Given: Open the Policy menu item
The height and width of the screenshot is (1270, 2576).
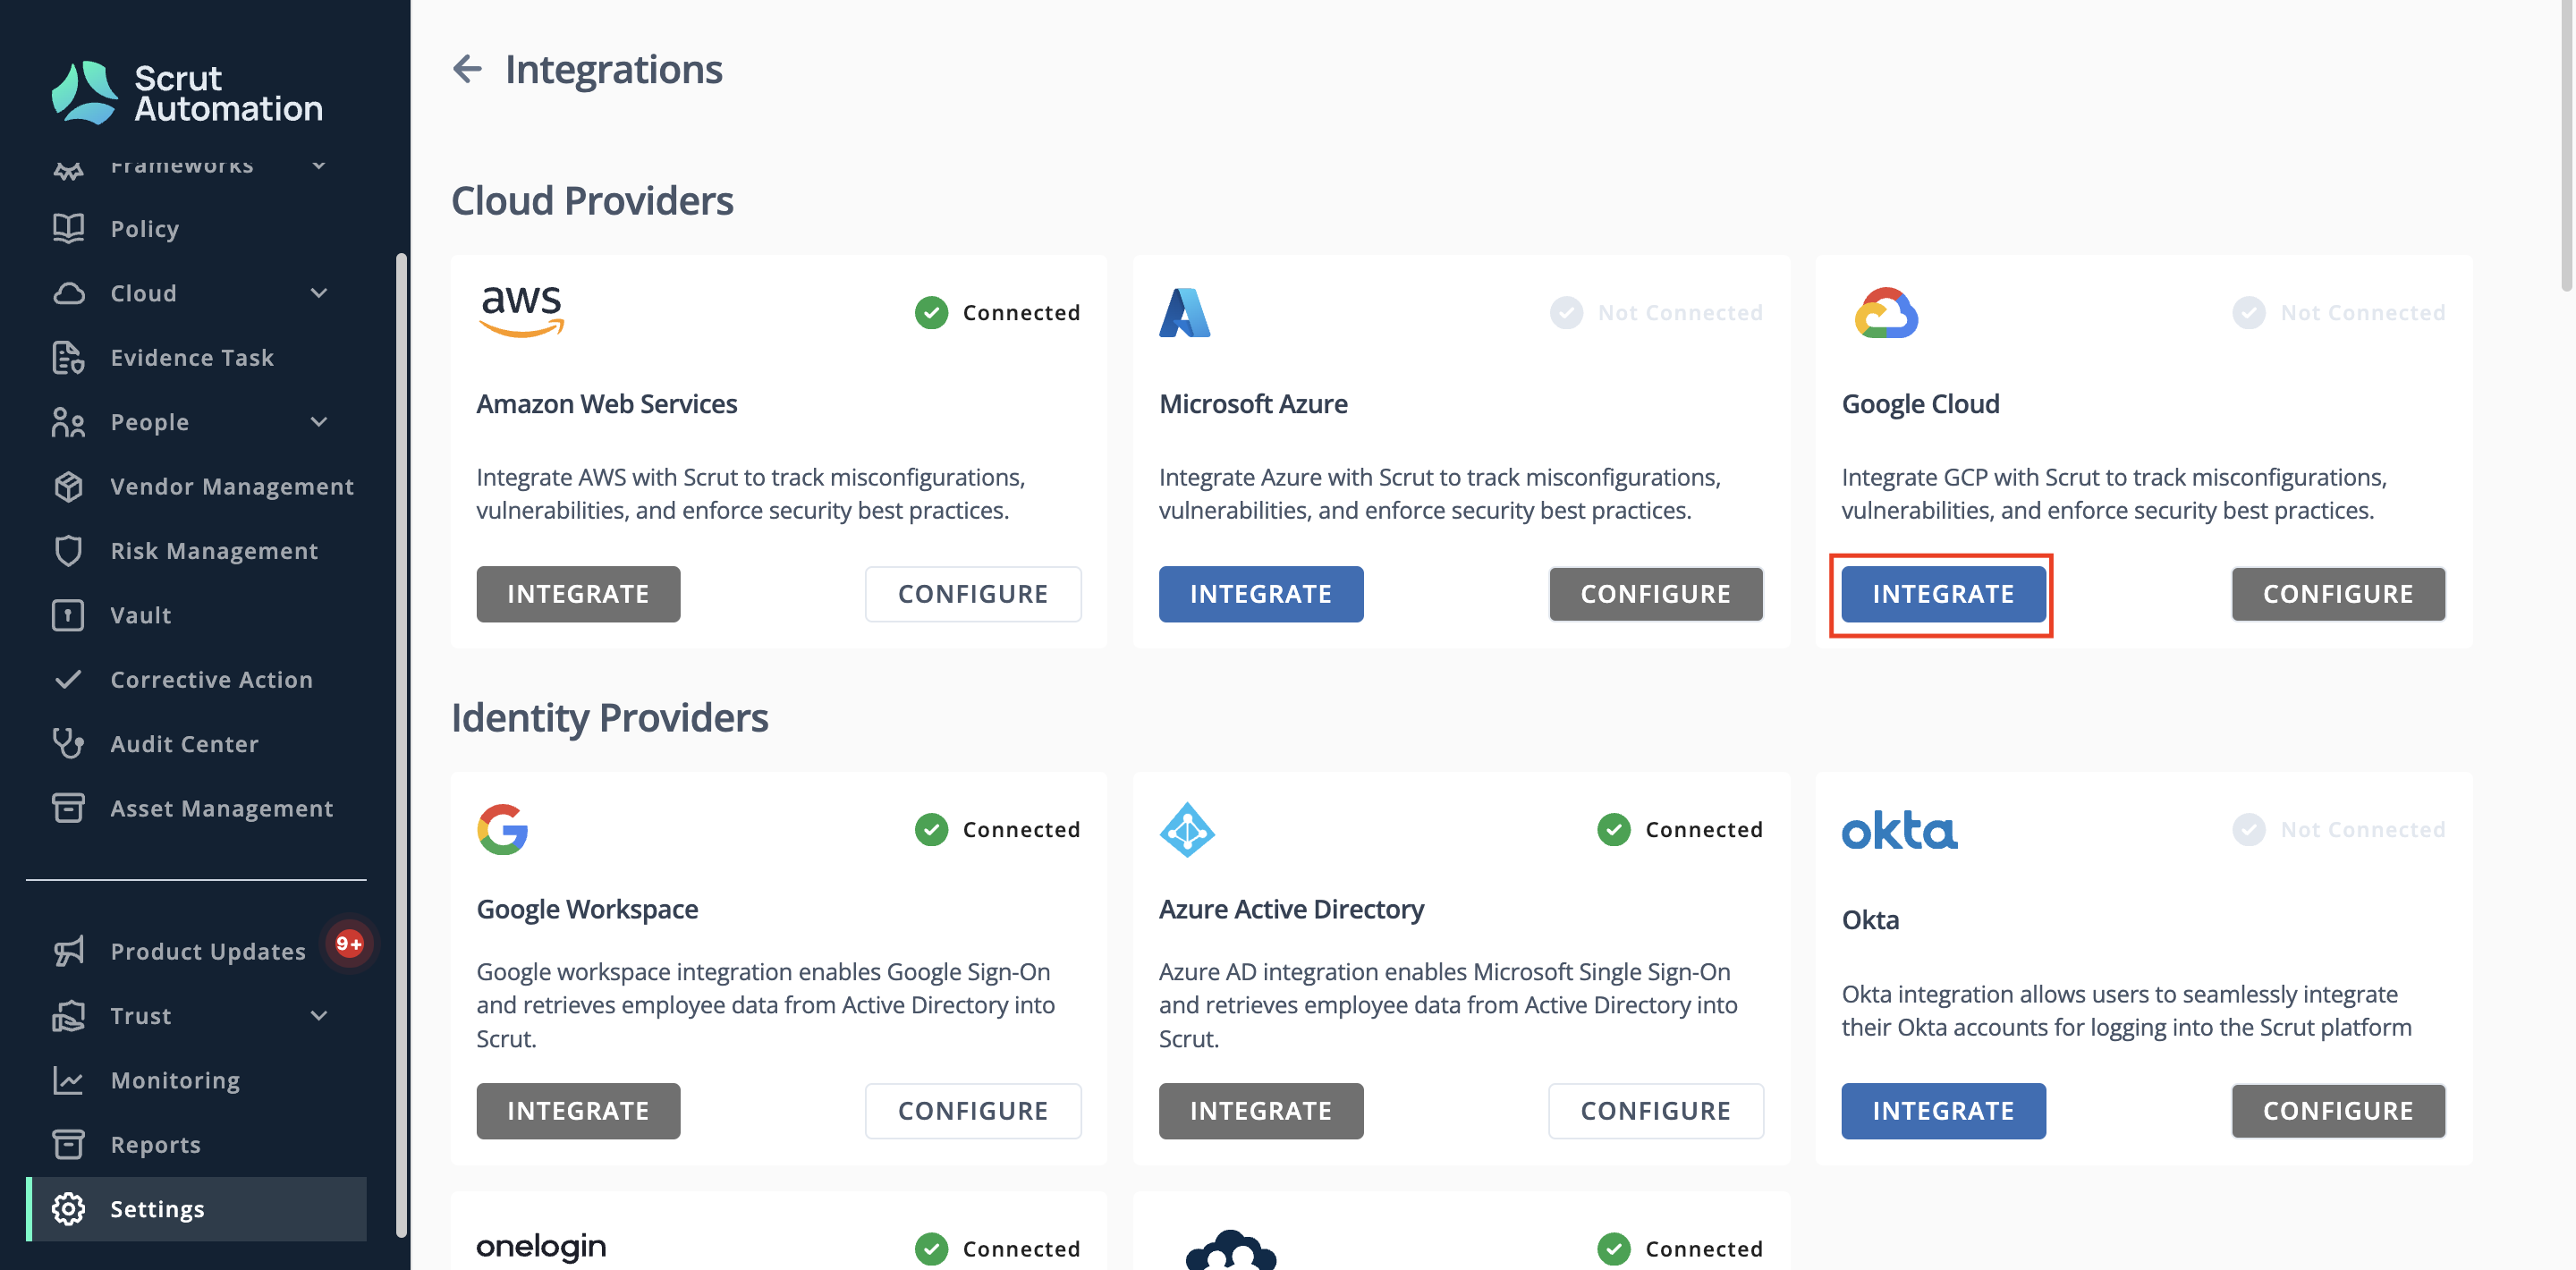Looking at the screenshot, I should pos(196,228).
